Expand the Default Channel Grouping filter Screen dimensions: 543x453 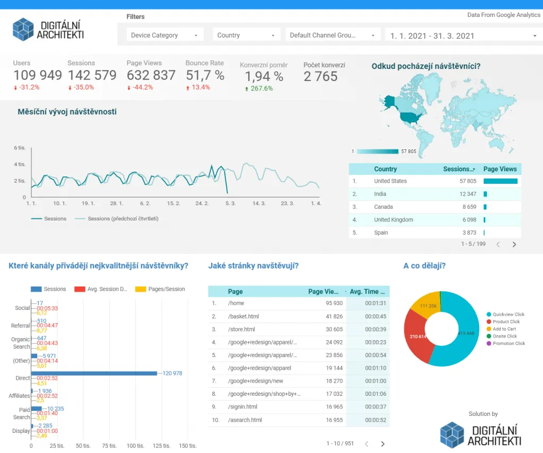coord(333,35)
